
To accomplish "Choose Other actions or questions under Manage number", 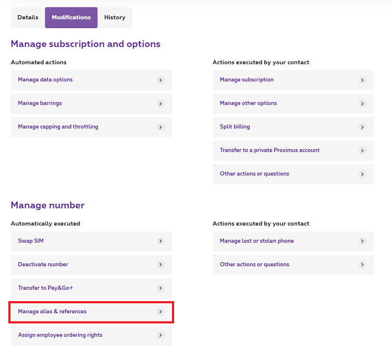I will click(254, 264).
